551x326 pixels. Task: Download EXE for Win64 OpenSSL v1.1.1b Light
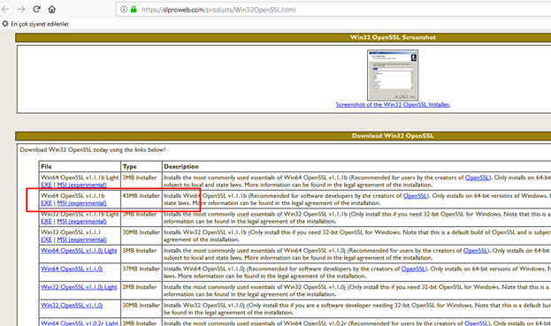tap(46, 185)
